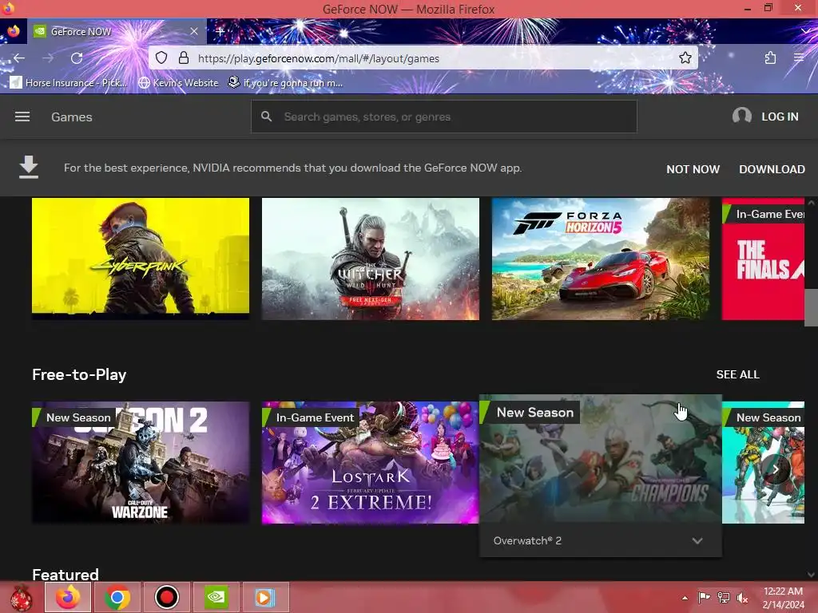Click Firefox icon in the taskbar
Viewport: 818px width, 613px height.
point(68,597)
